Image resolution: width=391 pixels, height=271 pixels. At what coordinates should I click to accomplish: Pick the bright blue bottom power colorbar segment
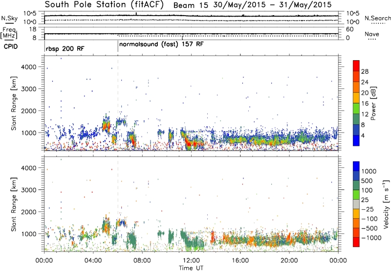click(356, 140)
